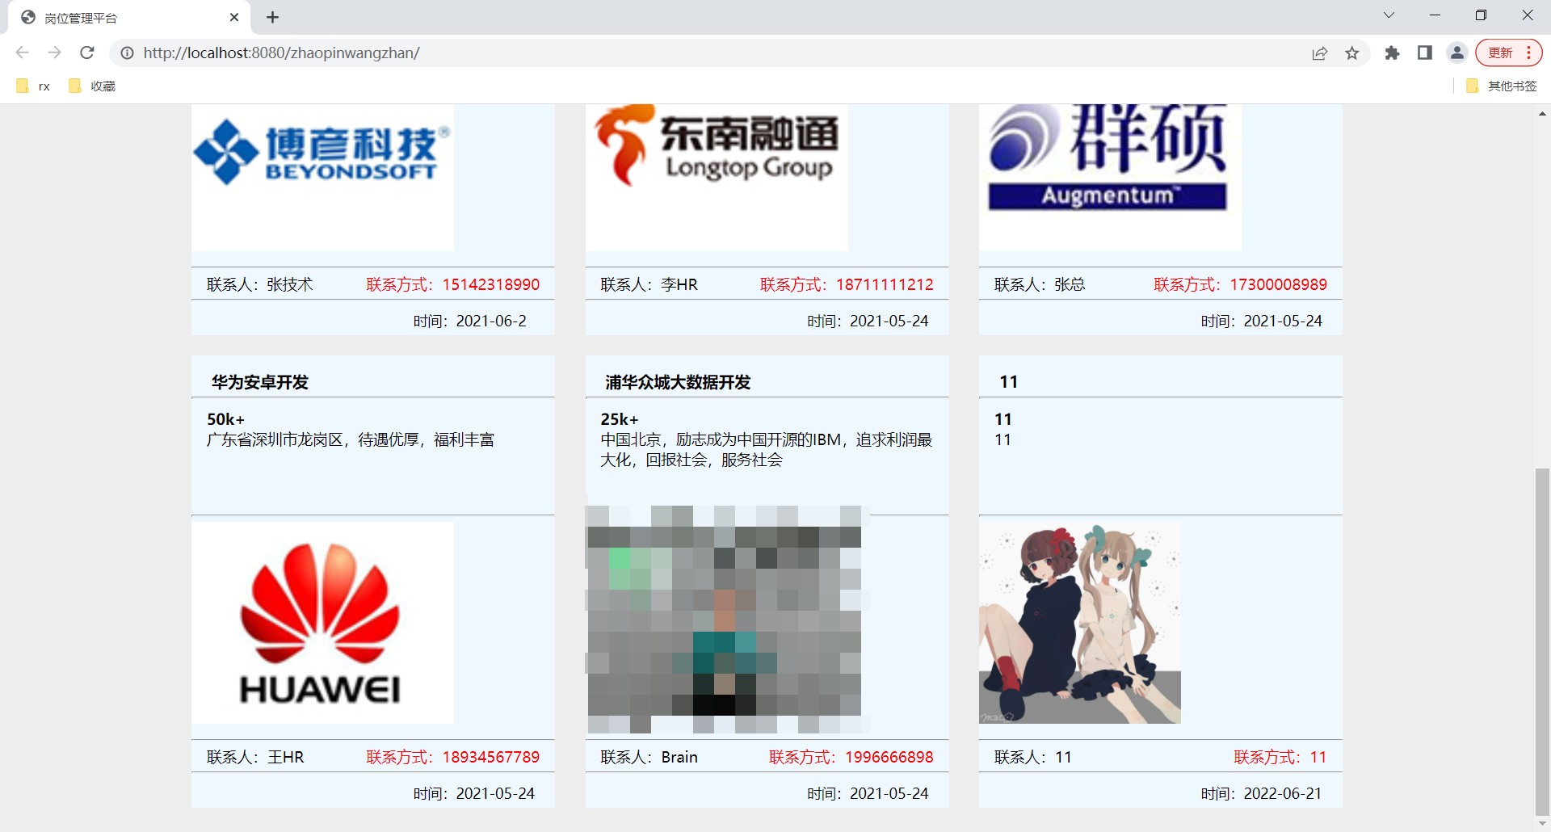Screen dimensions: 1551x832
Task: Open a new tab with plus icon
Action: pos(273,17)
